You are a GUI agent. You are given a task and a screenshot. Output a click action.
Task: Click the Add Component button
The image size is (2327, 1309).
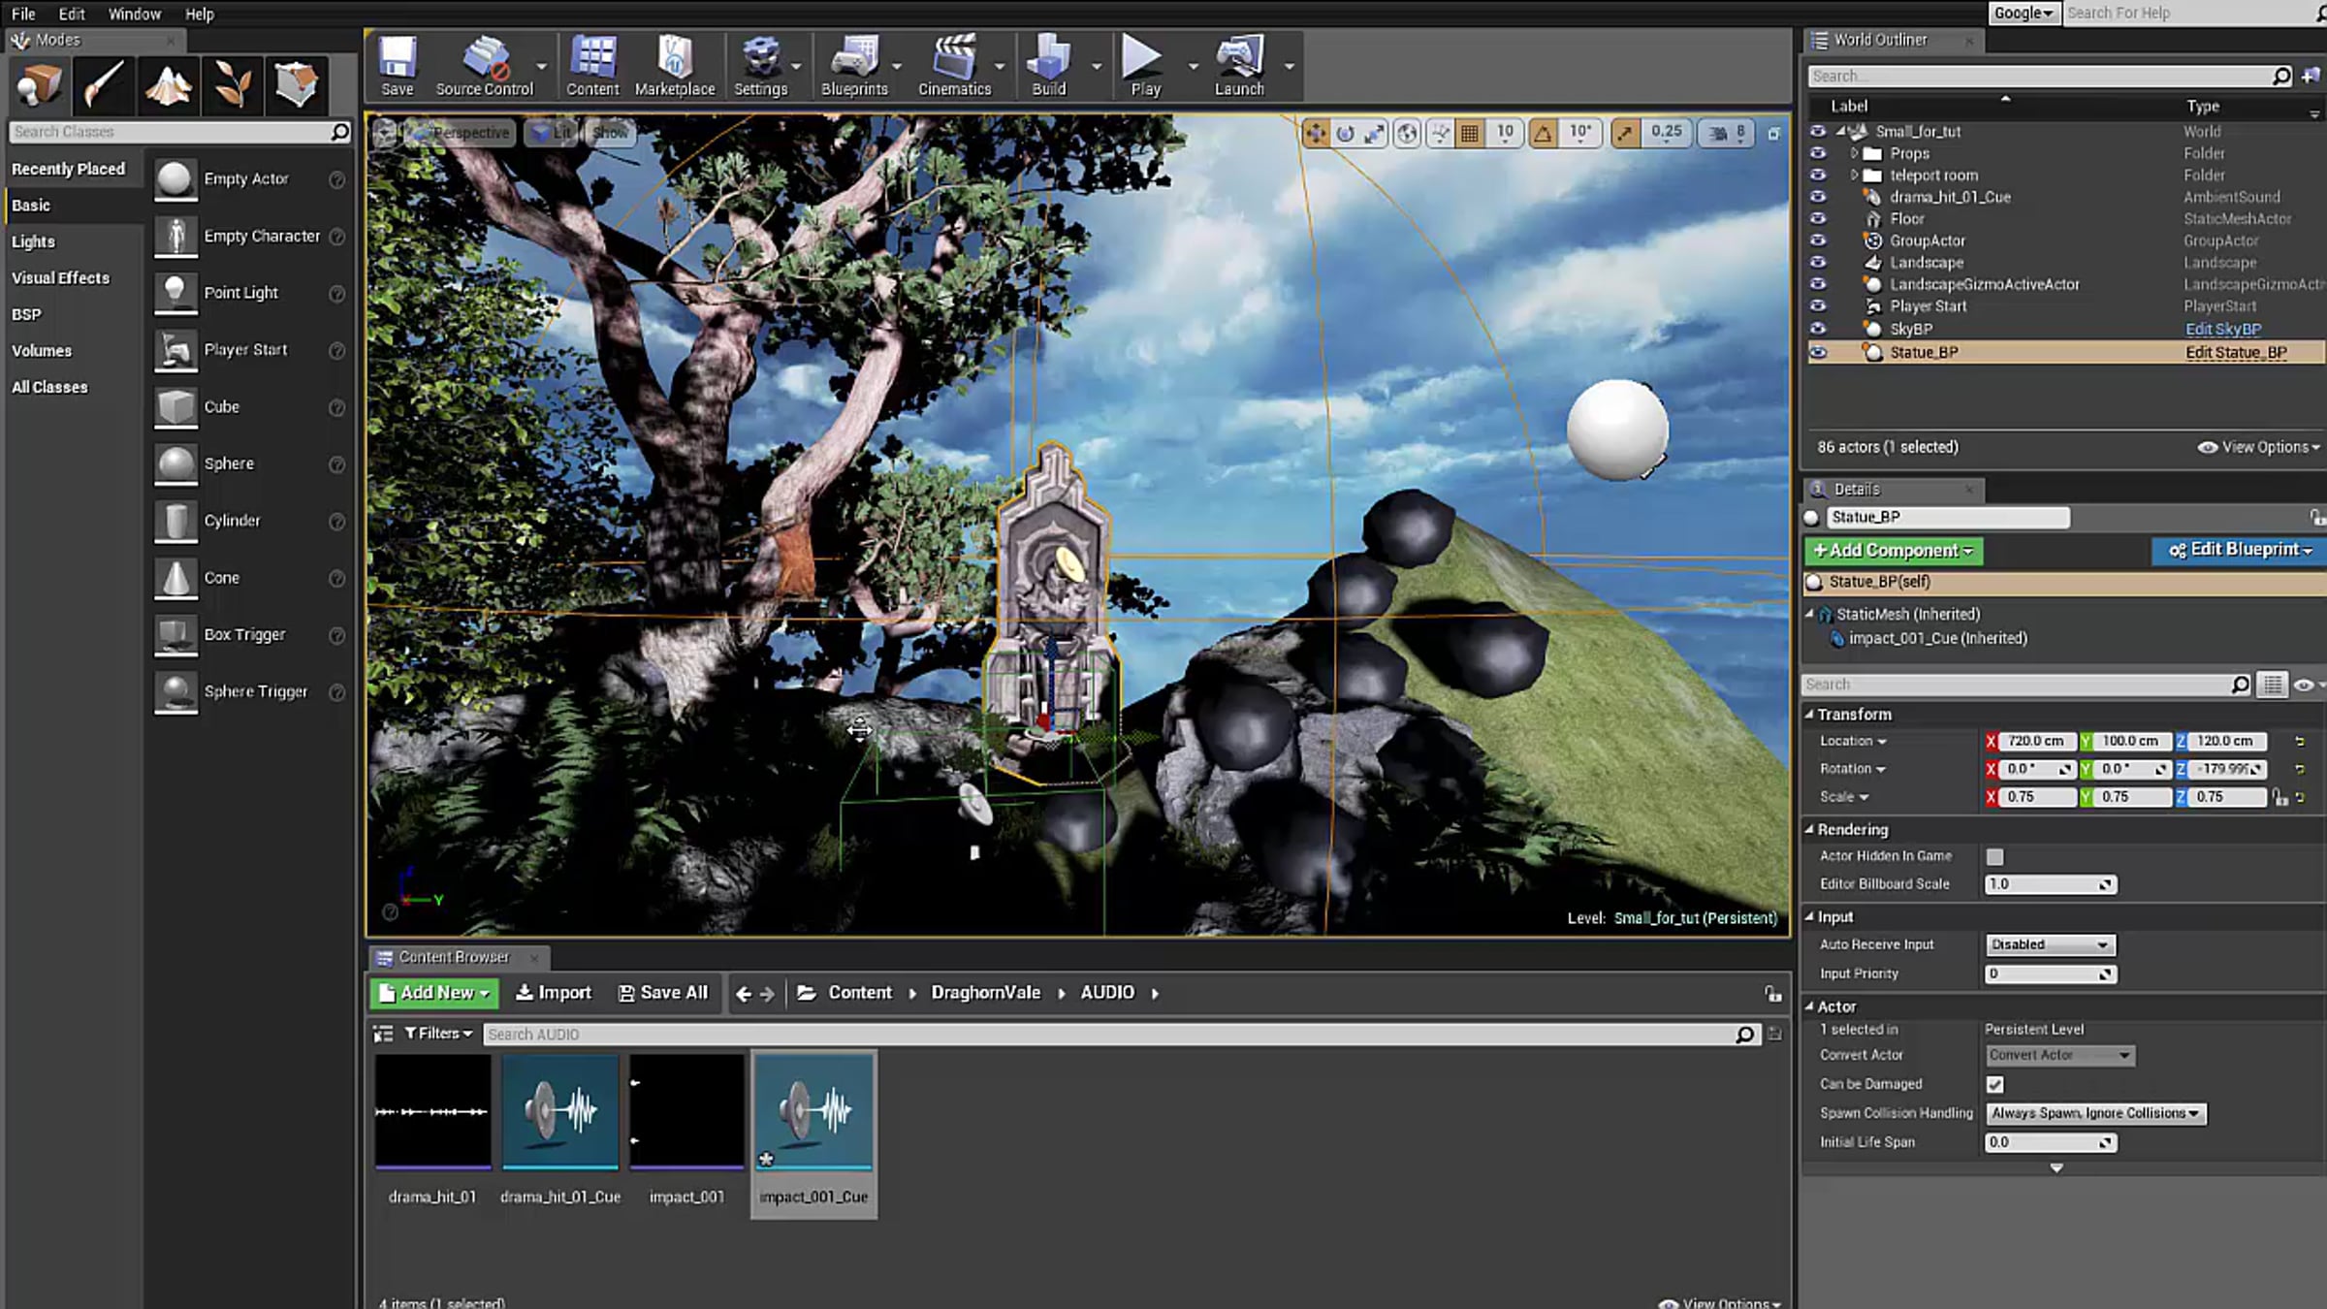point(1893,551)
